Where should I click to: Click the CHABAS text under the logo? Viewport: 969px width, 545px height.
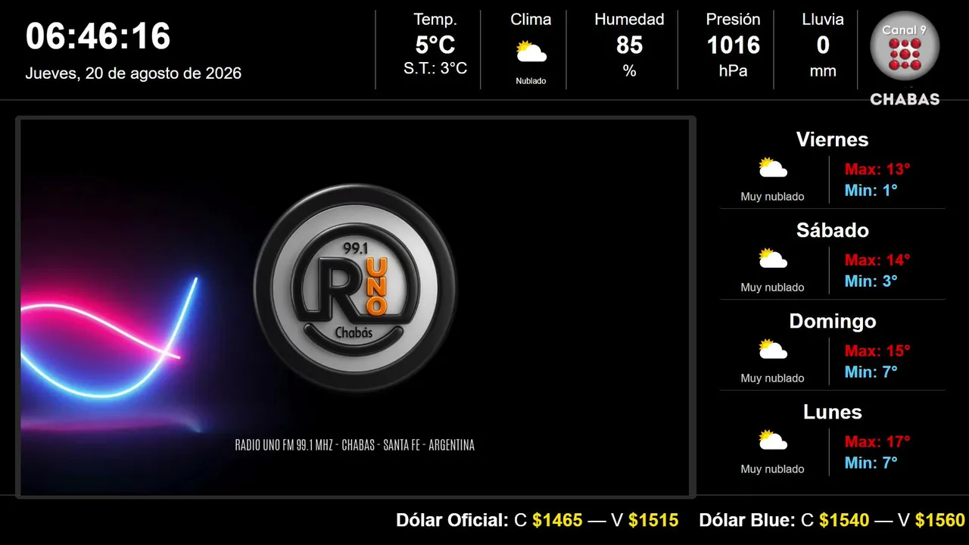[x=905, y=99]
